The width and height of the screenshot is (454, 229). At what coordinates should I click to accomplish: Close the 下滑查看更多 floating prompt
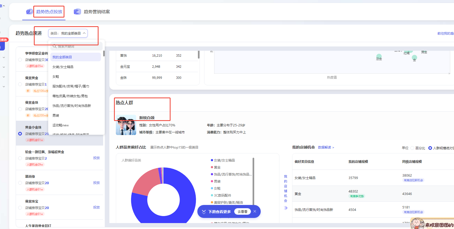[x=255, y=211]
